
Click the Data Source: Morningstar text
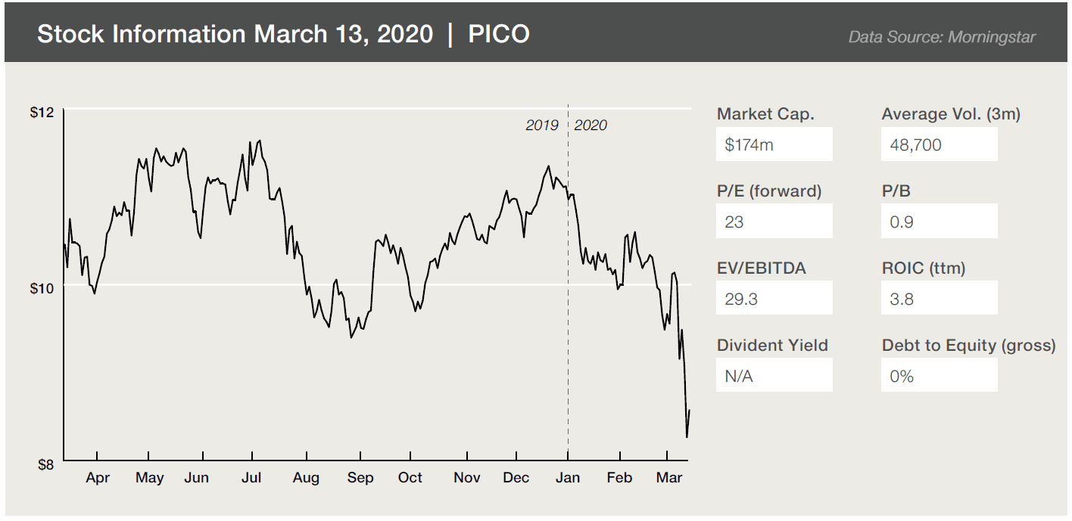[x=942, y=36]
